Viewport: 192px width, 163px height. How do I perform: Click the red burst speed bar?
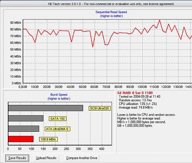21,139
